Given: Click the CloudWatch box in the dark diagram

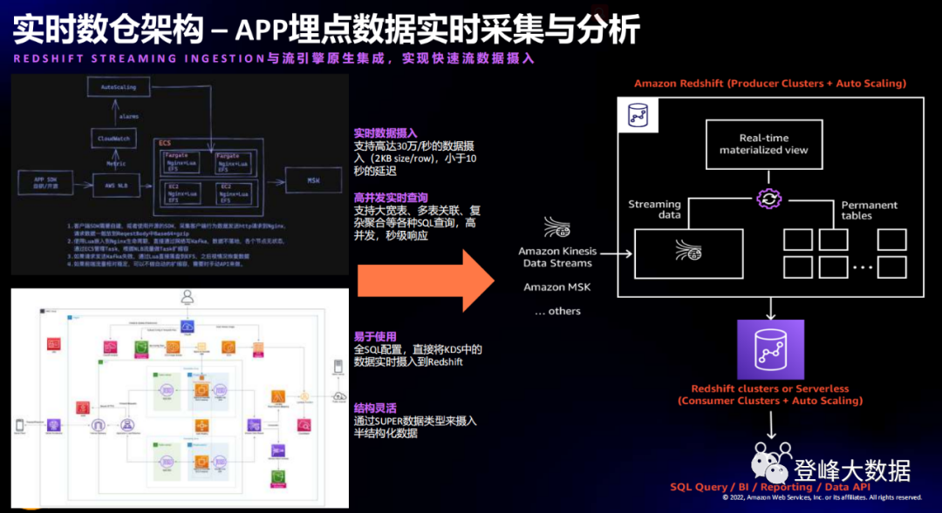Looking at the screenshot, I should coord(113,138).
